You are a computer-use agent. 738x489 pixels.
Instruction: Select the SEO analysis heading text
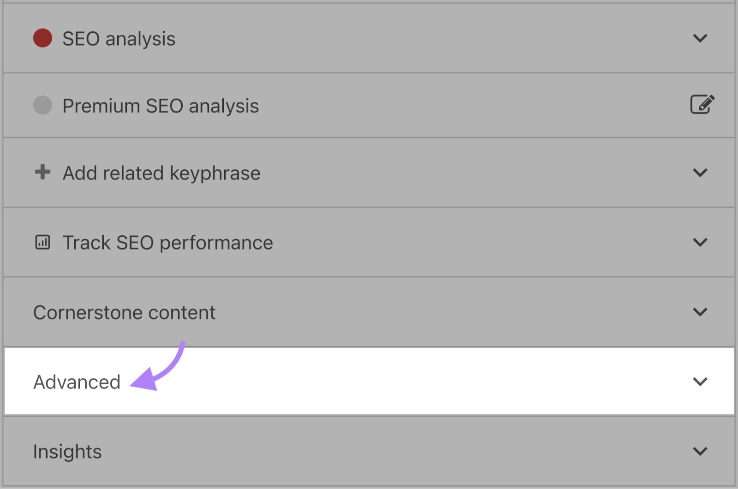click(119, 39)
